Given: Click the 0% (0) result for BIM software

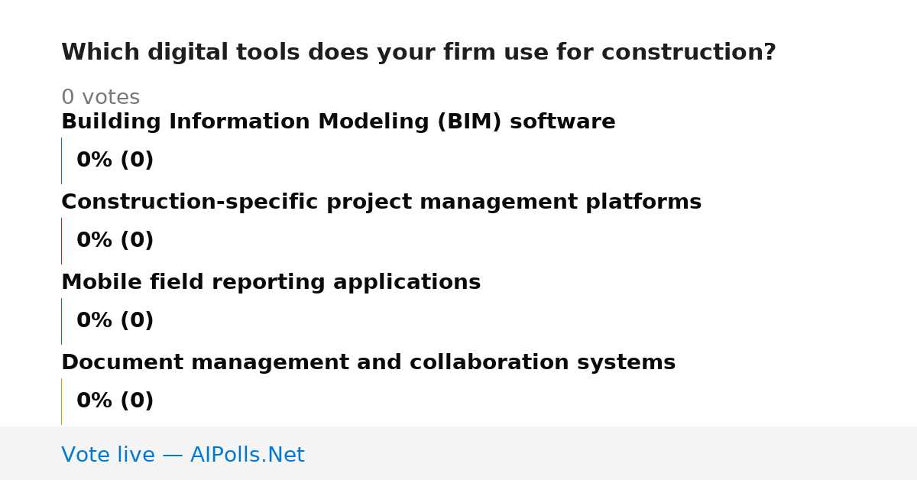Looking at the screenshot, I should [115, 161].
